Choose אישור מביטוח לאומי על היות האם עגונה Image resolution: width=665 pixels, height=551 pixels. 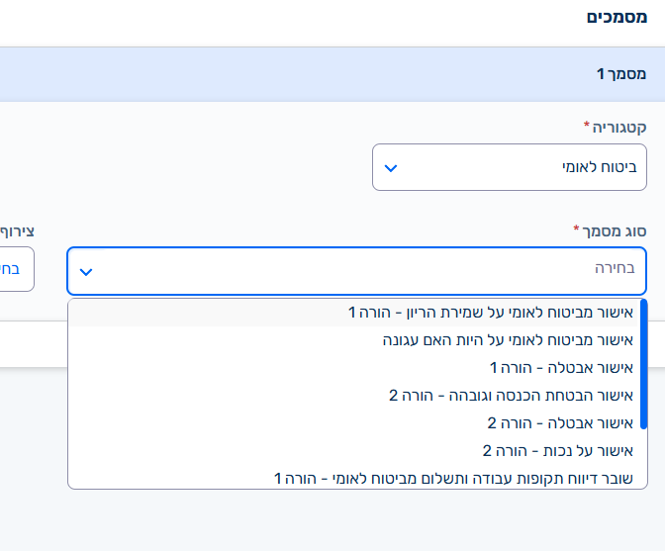(x=514, y=340)
